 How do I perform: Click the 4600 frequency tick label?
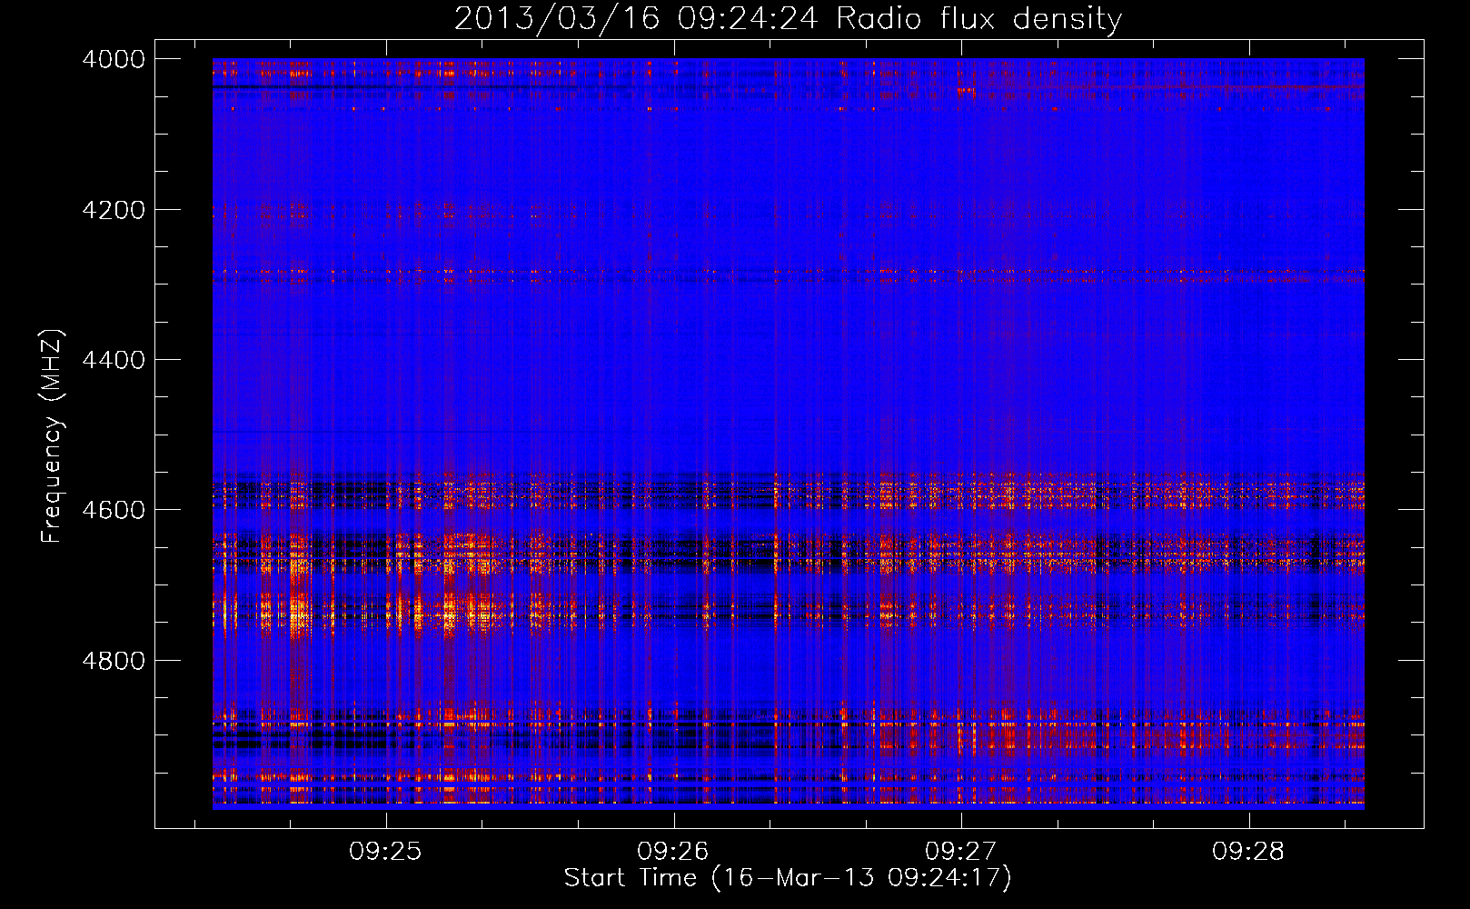click(114, 510)
